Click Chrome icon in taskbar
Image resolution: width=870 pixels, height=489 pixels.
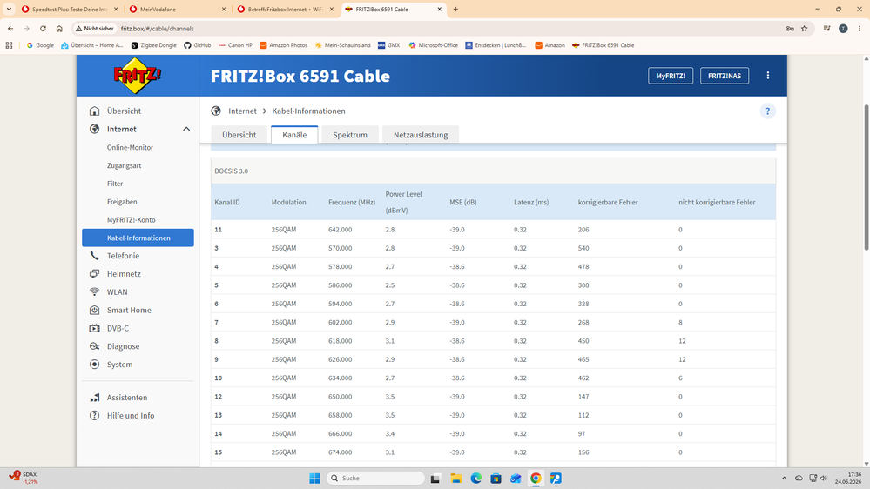536,478
